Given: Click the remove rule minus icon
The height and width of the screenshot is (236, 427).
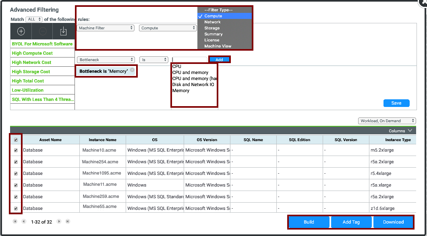Looking at the screenshot, I should pos(43,31).
